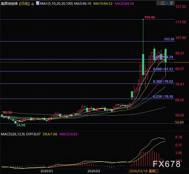Open the 日线 period selector
189x174 pixels.
click(25, 4)
